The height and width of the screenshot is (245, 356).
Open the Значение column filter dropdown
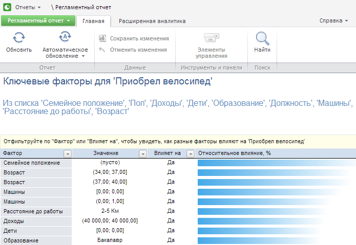click(x=143, y=153)
